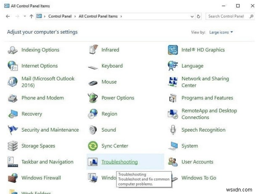Image resolution: width=257 pixels, height=194 pixels.
Task: Click the Sync Center link
Action: tap(115, 146)
